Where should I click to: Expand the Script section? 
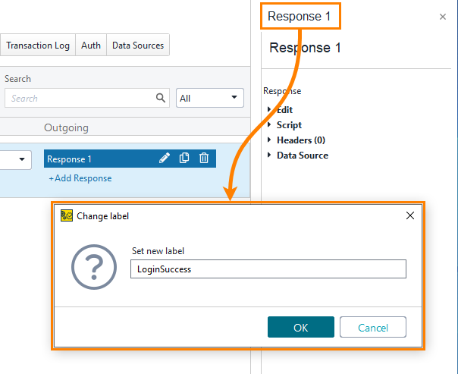[269, 124]
